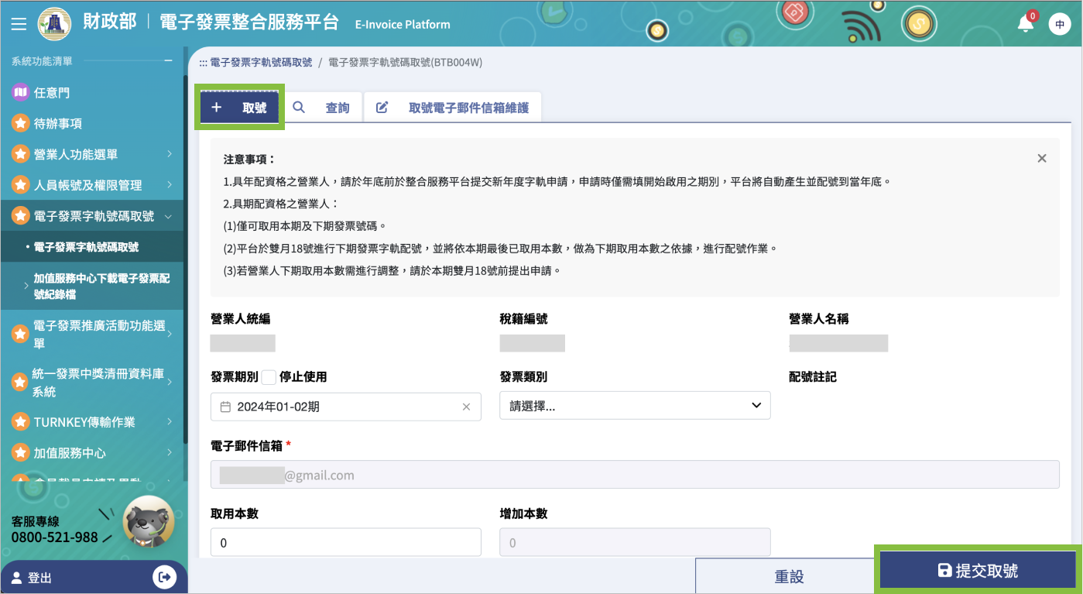The image size is (1083, 594).
Task: Toggle the 停止使用 checkbox
Action: pos(269,377)
